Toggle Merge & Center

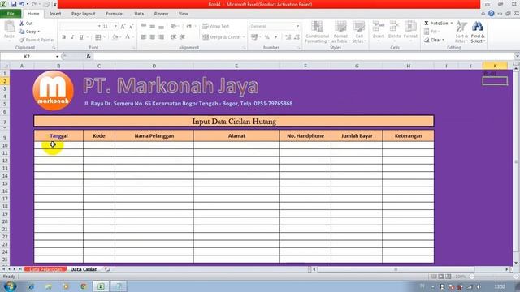point(222,37)
